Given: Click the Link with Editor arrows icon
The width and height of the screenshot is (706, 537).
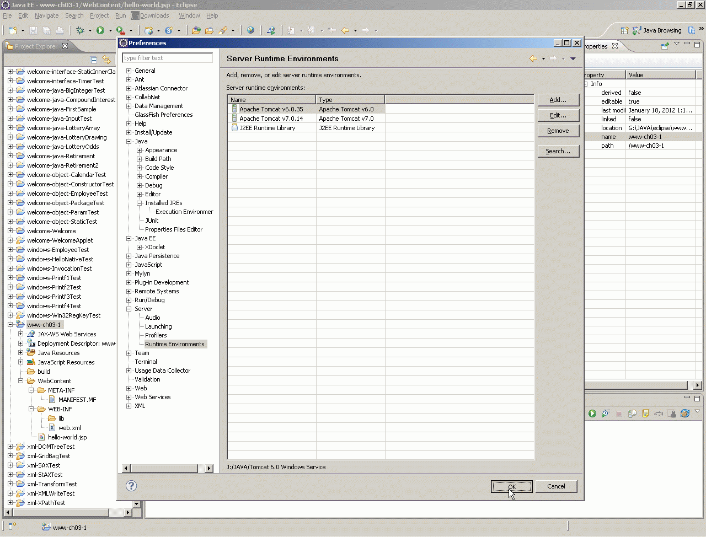Looking at the screenshot, I should point(106,60).
